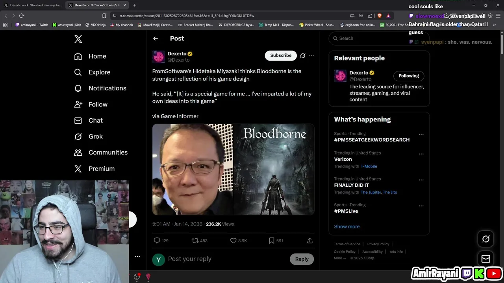Open Chat from the sidebar
This screenshot has height=283, width=504.
pos(88,121)
